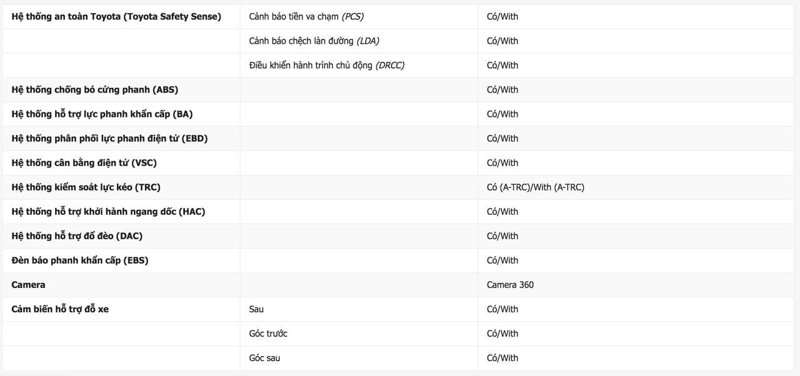Click the Toyota Safety Sense system heading
800x376 pixels.
[x=116, y=17]
